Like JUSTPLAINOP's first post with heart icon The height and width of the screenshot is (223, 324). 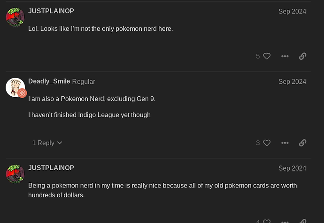pyautogui.click(x=267, y=56)
